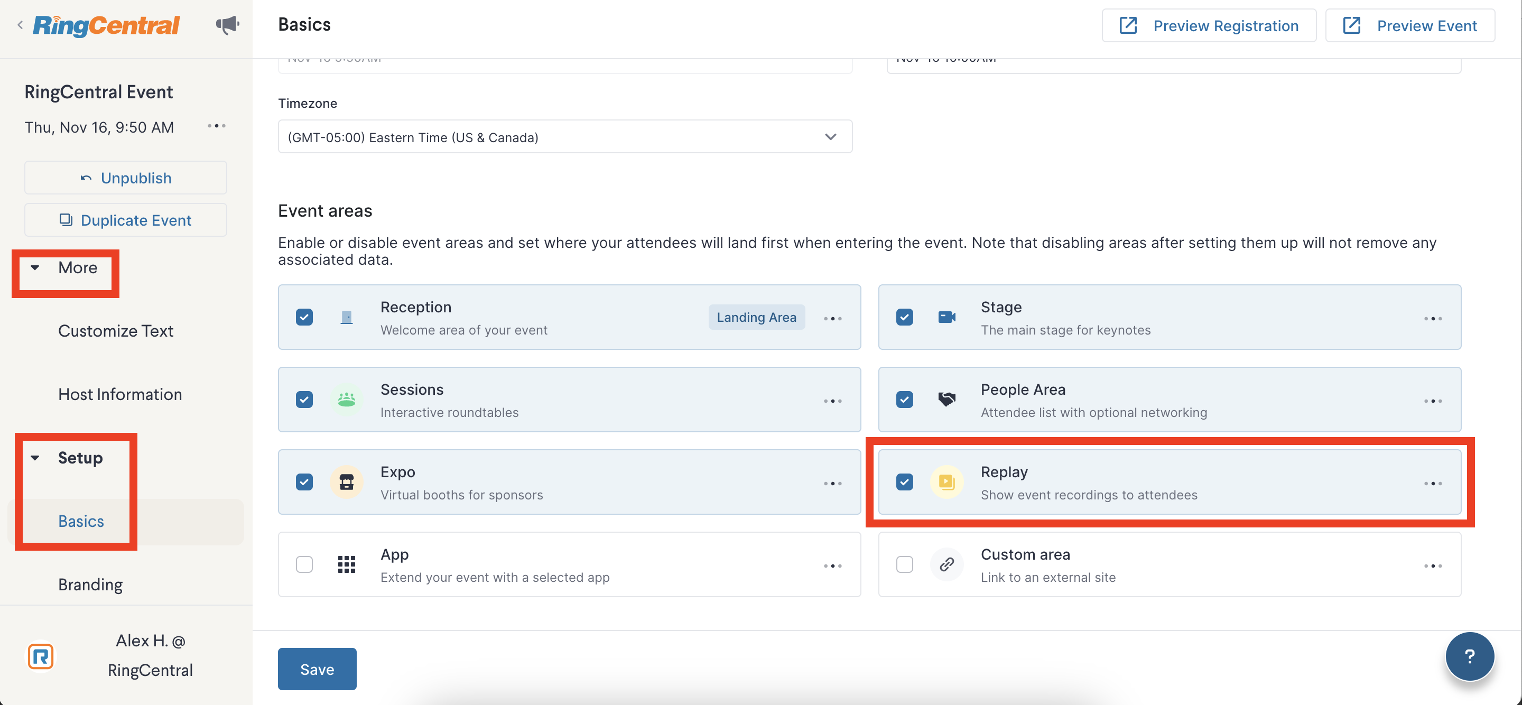Screen dimensions: 1522x705
Task: Open Reception more options ellipsis
Action: click(x=832, y=319)
